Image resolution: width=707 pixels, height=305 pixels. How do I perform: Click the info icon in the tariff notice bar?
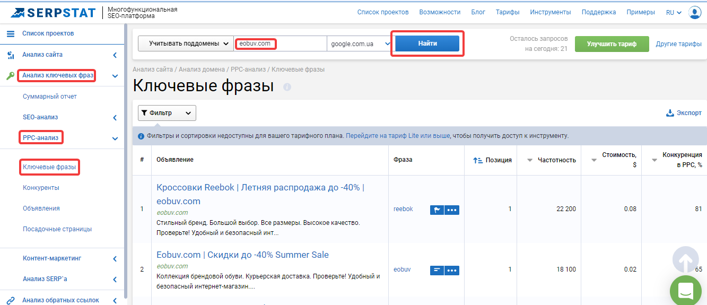point(141,136)
